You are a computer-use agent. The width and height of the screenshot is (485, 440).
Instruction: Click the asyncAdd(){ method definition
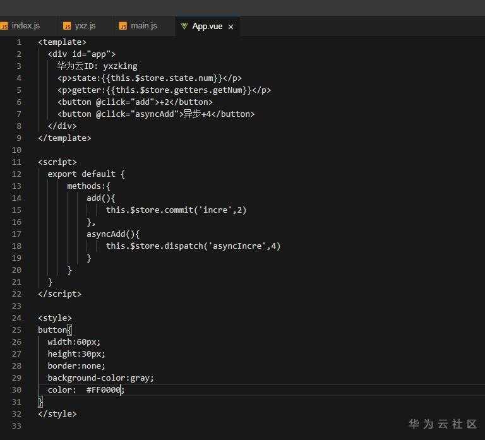pyautogui.click(x=113, y=234)
